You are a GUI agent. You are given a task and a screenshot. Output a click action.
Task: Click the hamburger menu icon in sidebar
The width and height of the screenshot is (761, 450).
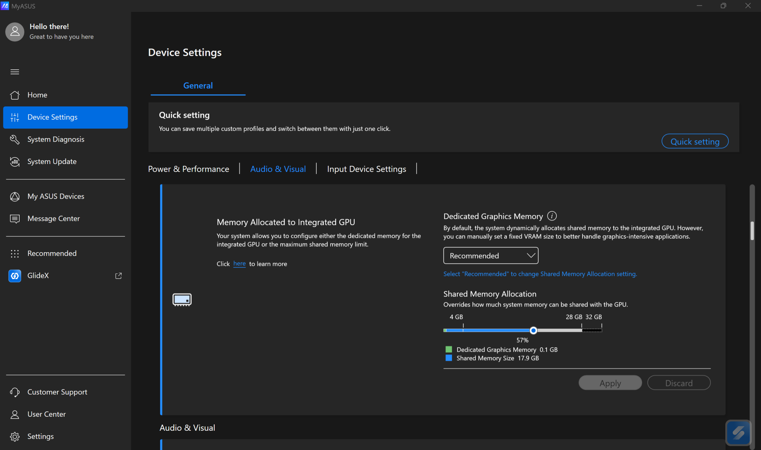tap(15, 72)
